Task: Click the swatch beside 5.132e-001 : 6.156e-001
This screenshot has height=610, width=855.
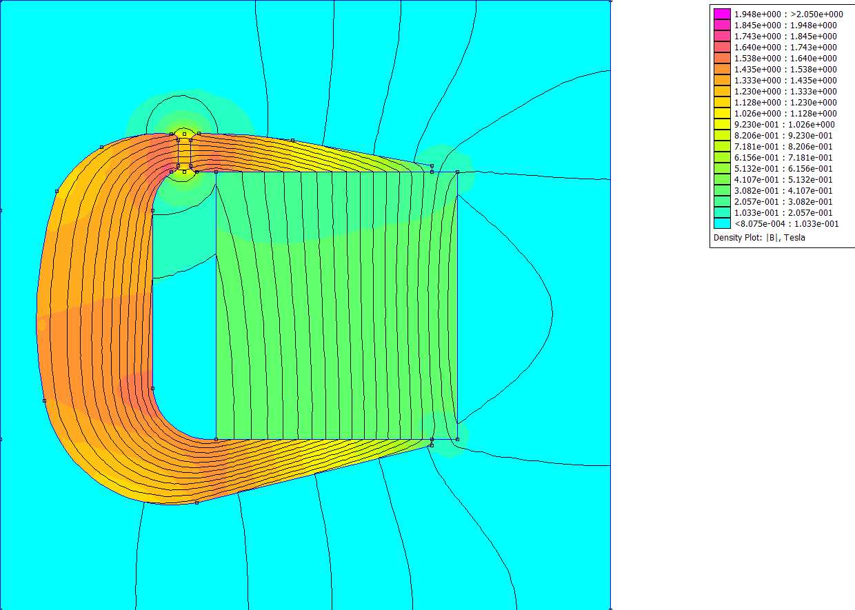Action: (721, 168)
